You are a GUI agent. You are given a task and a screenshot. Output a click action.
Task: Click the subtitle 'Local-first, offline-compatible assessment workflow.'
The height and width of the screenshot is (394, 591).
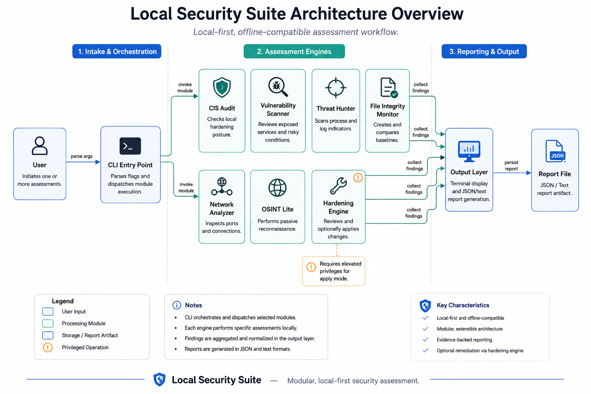coord(296,32)
